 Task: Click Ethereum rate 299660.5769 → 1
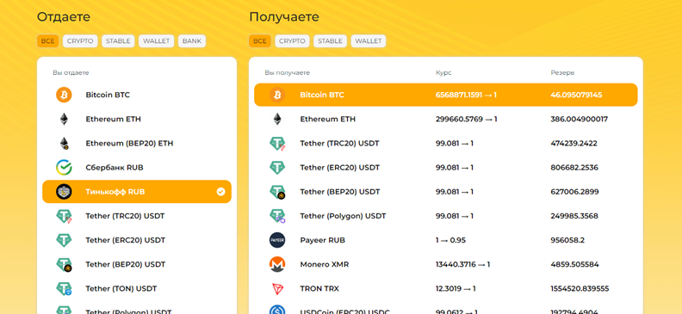click(466, 119)
